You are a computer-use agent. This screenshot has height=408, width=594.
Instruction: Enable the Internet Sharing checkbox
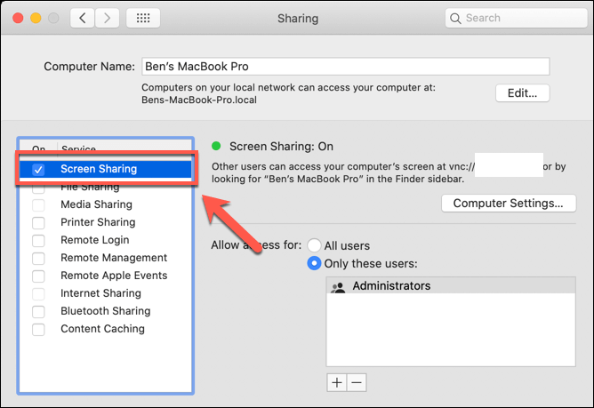[38, 294]
